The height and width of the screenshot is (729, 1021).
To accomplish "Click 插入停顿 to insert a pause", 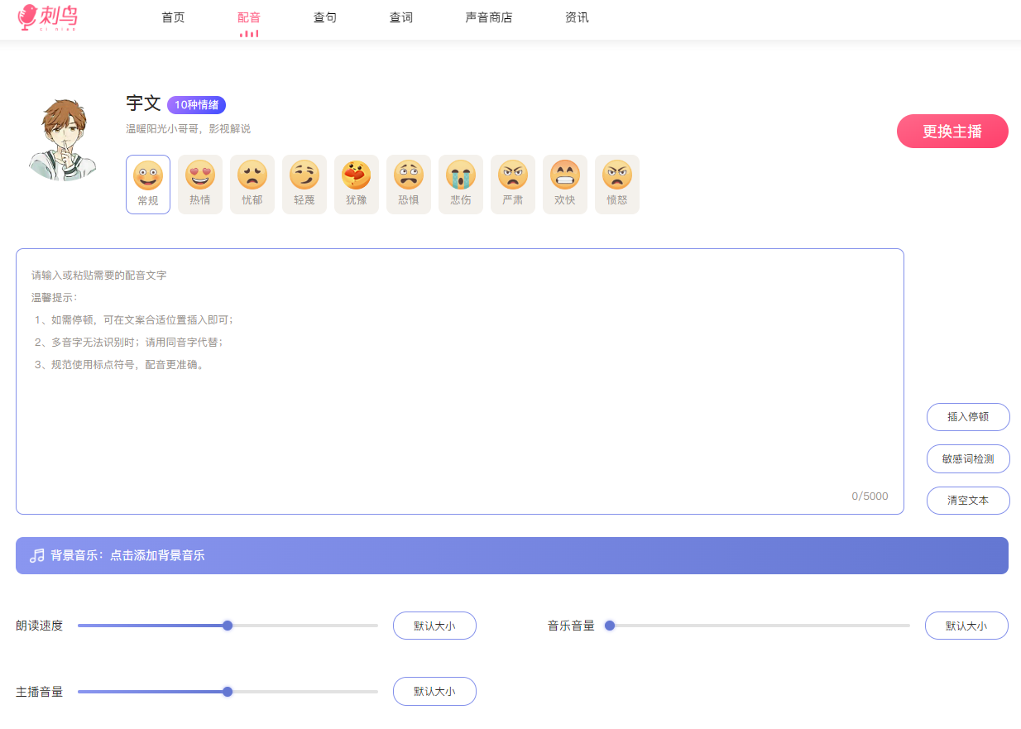I will tap(968, 417).
